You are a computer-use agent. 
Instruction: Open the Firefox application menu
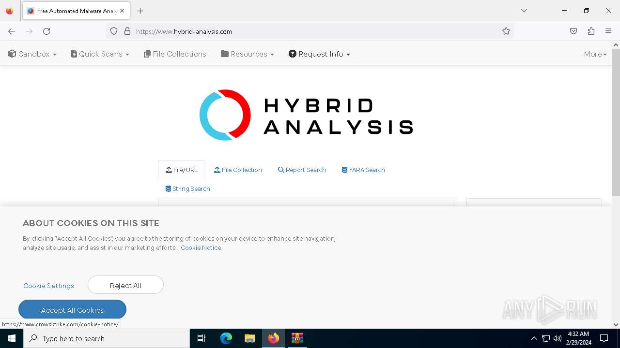[608, 31]
